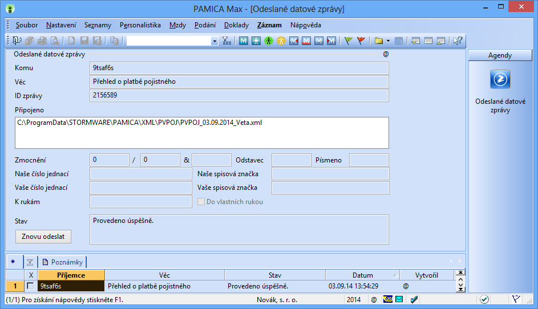Open the Nastavení menu
Image resolution: width=538 pixels, height=309 pixels.
pos(61,25)
